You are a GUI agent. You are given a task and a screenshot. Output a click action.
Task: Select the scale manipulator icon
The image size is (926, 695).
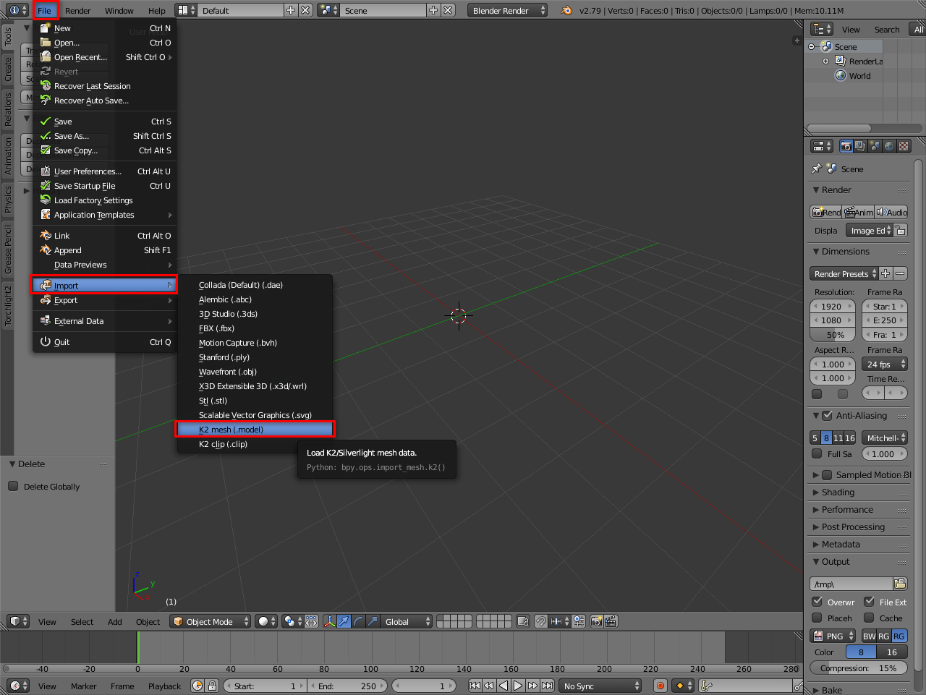tap(373, 621)
